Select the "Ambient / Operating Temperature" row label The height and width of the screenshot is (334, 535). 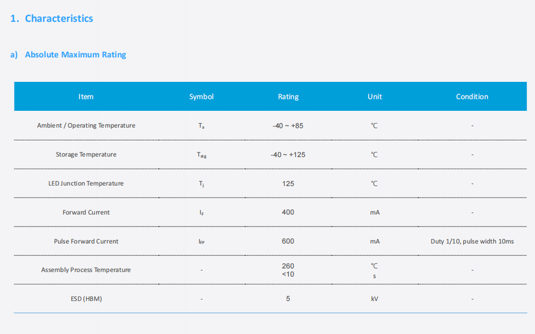pos(86,125)
